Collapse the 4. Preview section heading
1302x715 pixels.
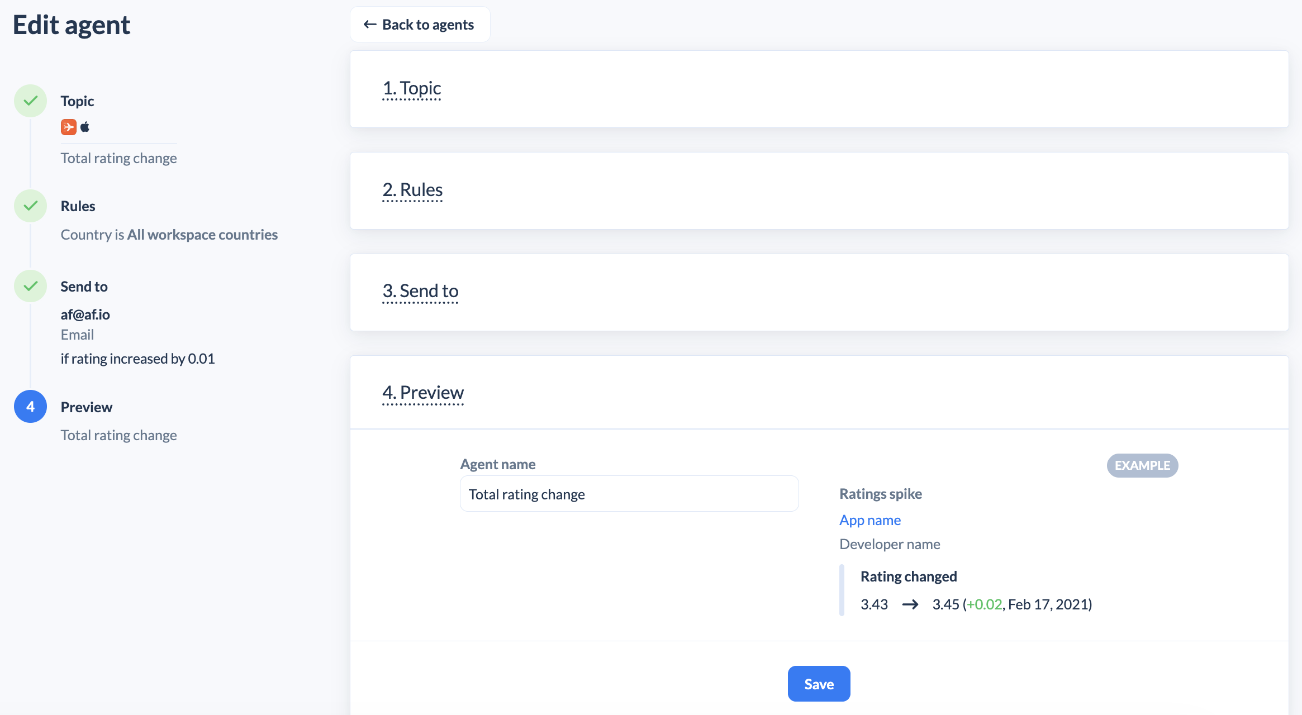pos(423,393)
